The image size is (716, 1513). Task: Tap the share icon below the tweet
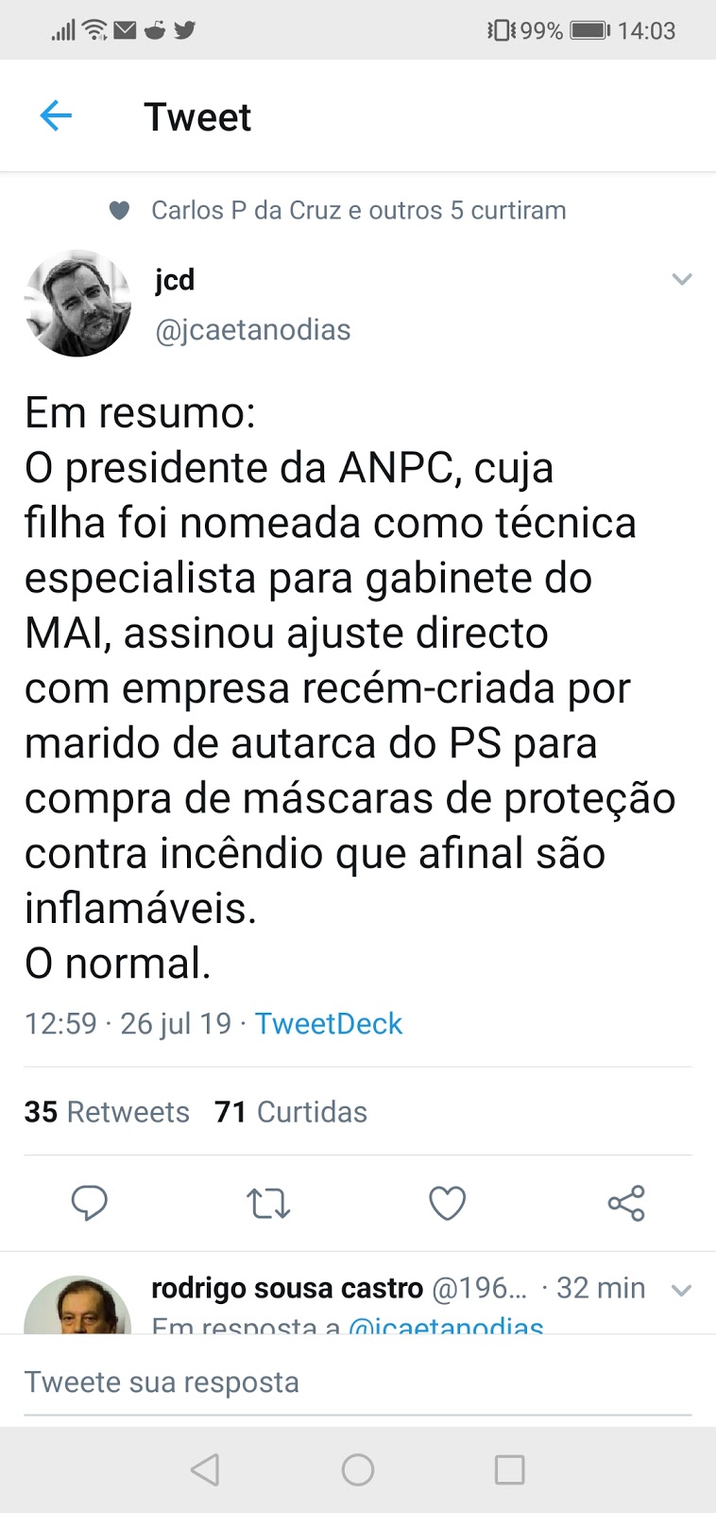coord(626,1203)
